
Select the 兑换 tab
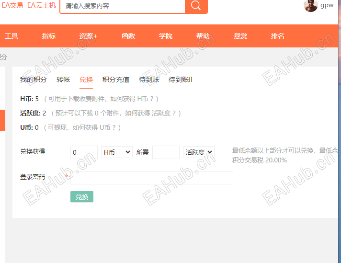pos(86,80)
